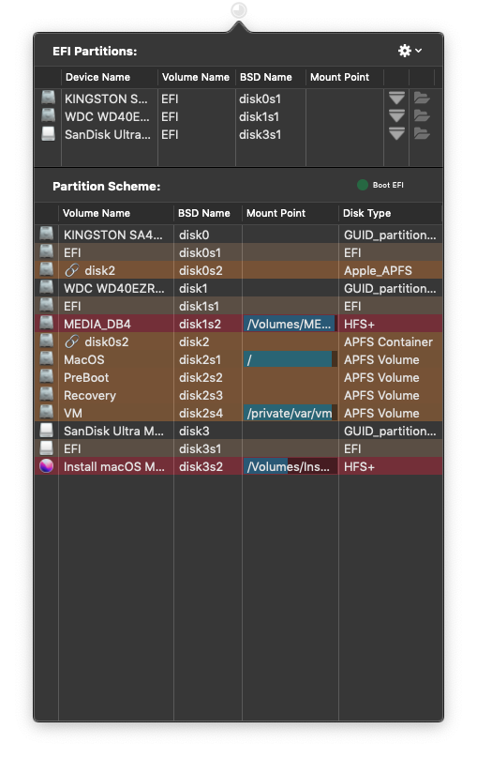Mount the SanDisk Ultra EFI partition arrow icon

click(x=396, y=134)
